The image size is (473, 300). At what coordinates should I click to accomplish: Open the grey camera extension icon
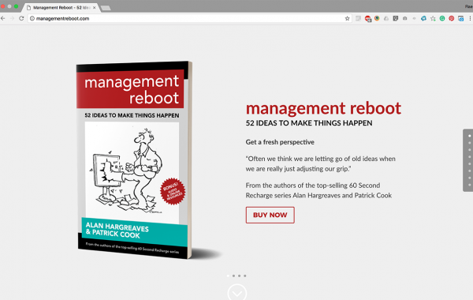click(405, 18)
